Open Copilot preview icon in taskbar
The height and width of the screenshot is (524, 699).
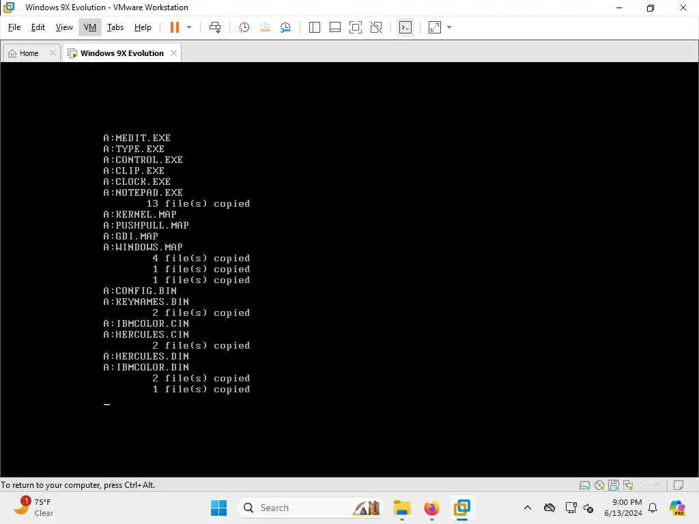click(677, 508)
